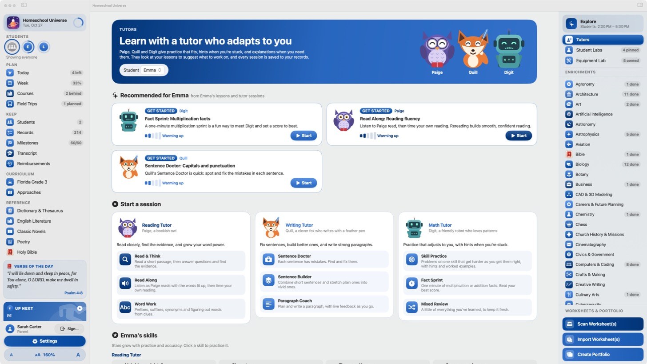
Task: Click the Sign... button by Sarah Carter
Action: coord(69,329)
